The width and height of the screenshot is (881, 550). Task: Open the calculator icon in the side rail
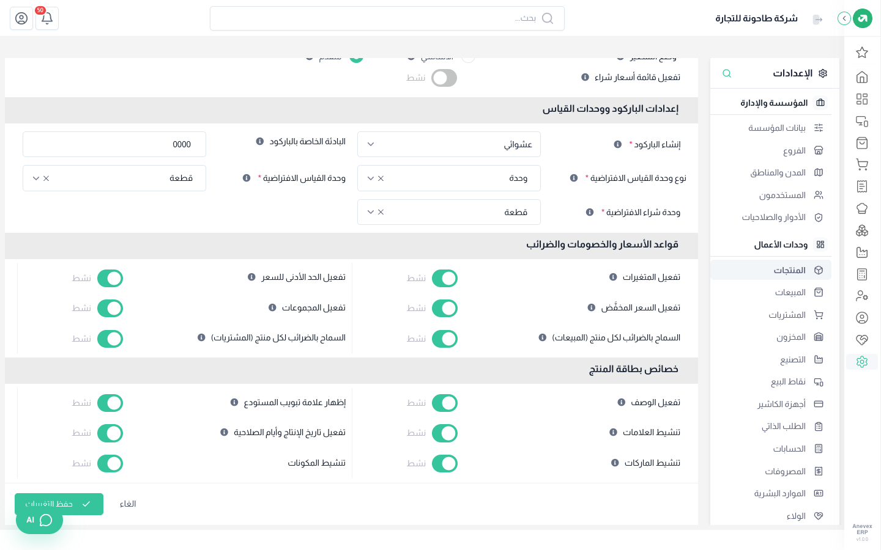(x=862, y=274)
